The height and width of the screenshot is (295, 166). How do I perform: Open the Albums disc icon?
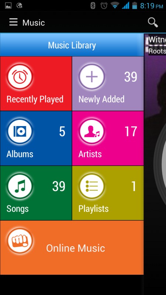tap(20, 131)
